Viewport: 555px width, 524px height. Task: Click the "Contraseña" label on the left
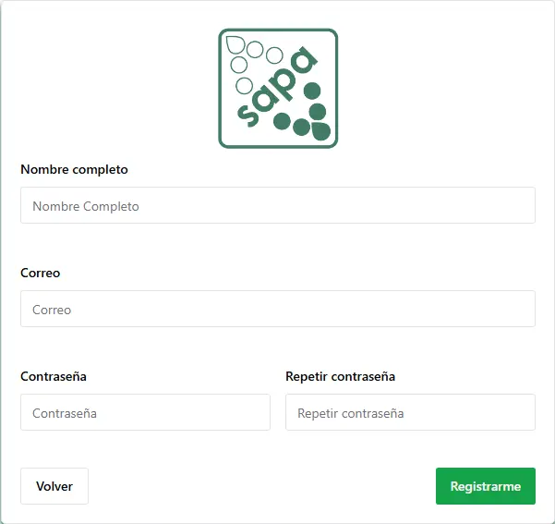click(x=54, y=376)
